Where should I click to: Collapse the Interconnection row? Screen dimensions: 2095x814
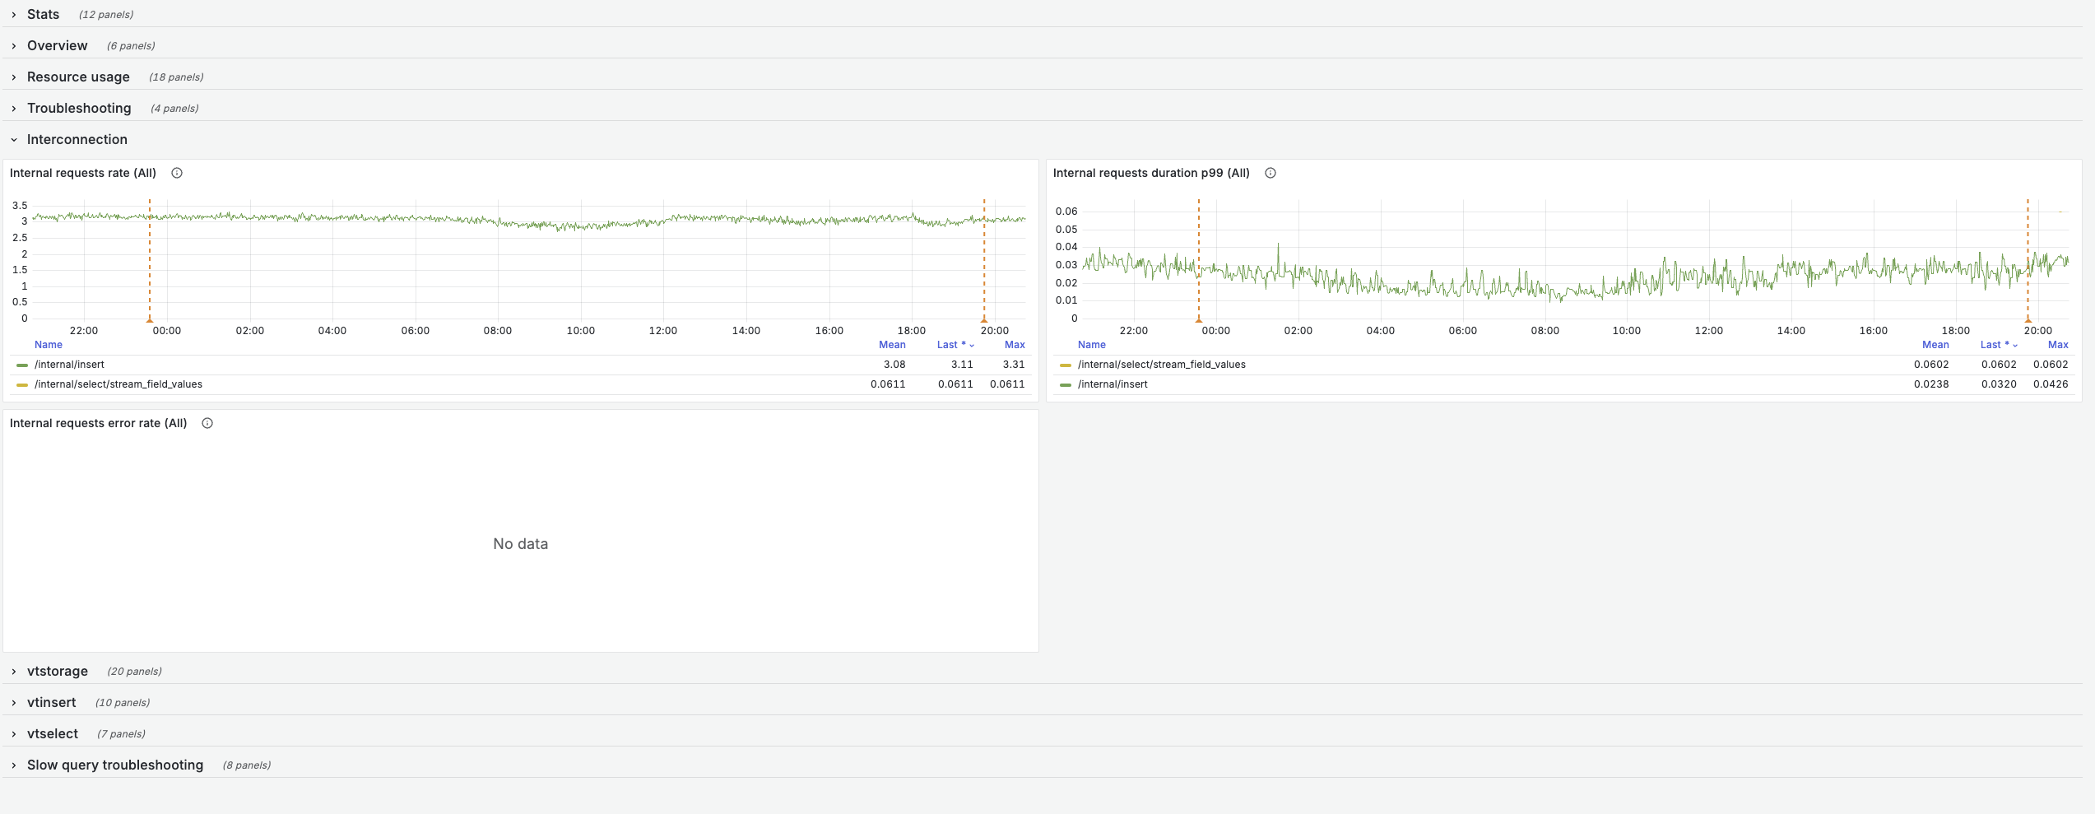(x=77, y=140)
